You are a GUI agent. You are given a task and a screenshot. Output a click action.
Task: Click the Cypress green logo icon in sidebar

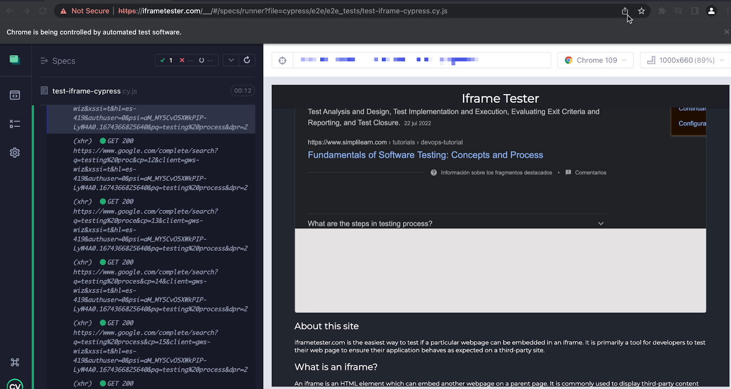[15, 60]
